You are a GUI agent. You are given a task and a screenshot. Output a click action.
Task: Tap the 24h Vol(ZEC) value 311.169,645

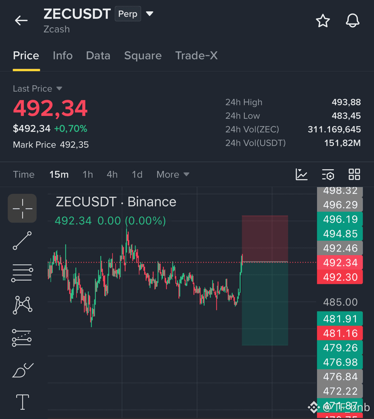coord(334,129)
